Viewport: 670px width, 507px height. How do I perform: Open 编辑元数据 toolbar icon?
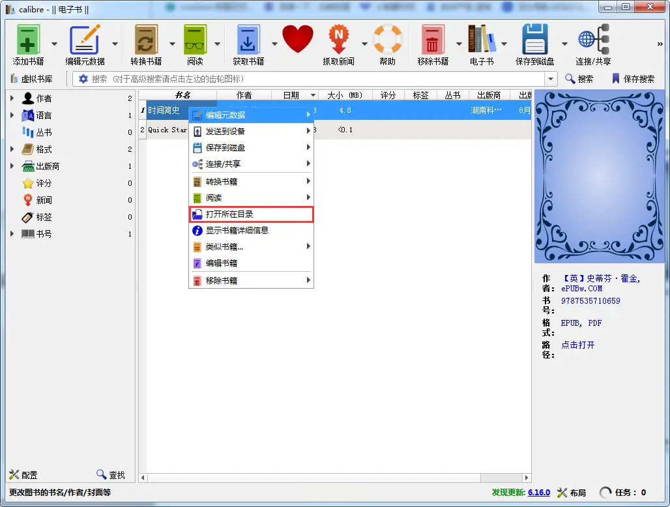click(x=85, y=39)
